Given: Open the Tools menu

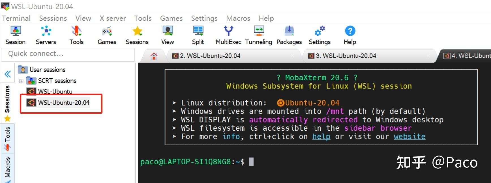Looking at the screenshot, I should [x=143, y=18].
